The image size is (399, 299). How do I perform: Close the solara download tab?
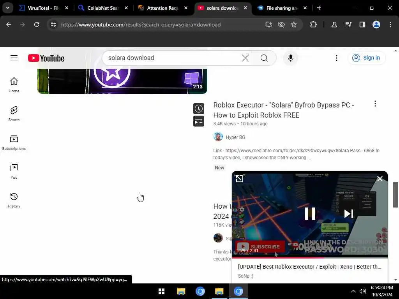pyautogui.click(x=245, y=8)
